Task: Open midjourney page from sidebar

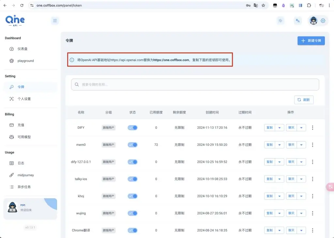Action: [25, 175]
